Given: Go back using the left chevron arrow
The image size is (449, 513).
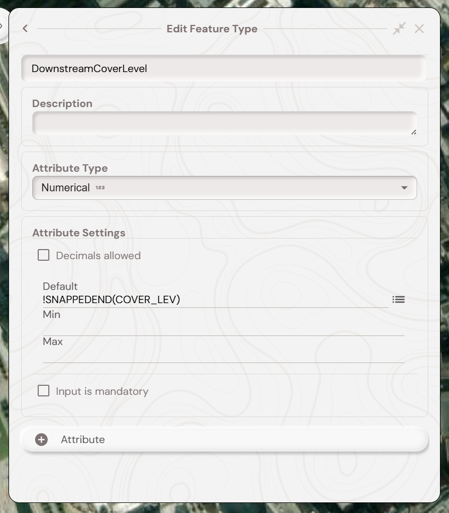Looking at the screenshot, I should tap(25, 29).
